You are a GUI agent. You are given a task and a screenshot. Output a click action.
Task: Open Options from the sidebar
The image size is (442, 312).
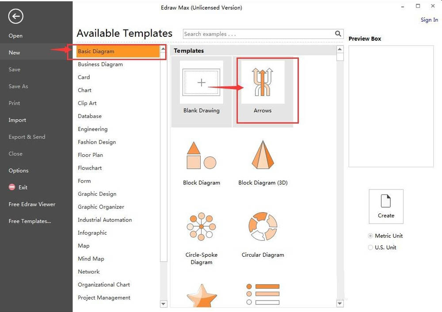pos(18,171)
